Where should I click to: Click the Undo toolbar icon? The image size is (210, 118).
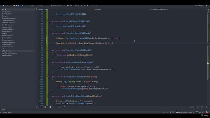tap(23, 5)
